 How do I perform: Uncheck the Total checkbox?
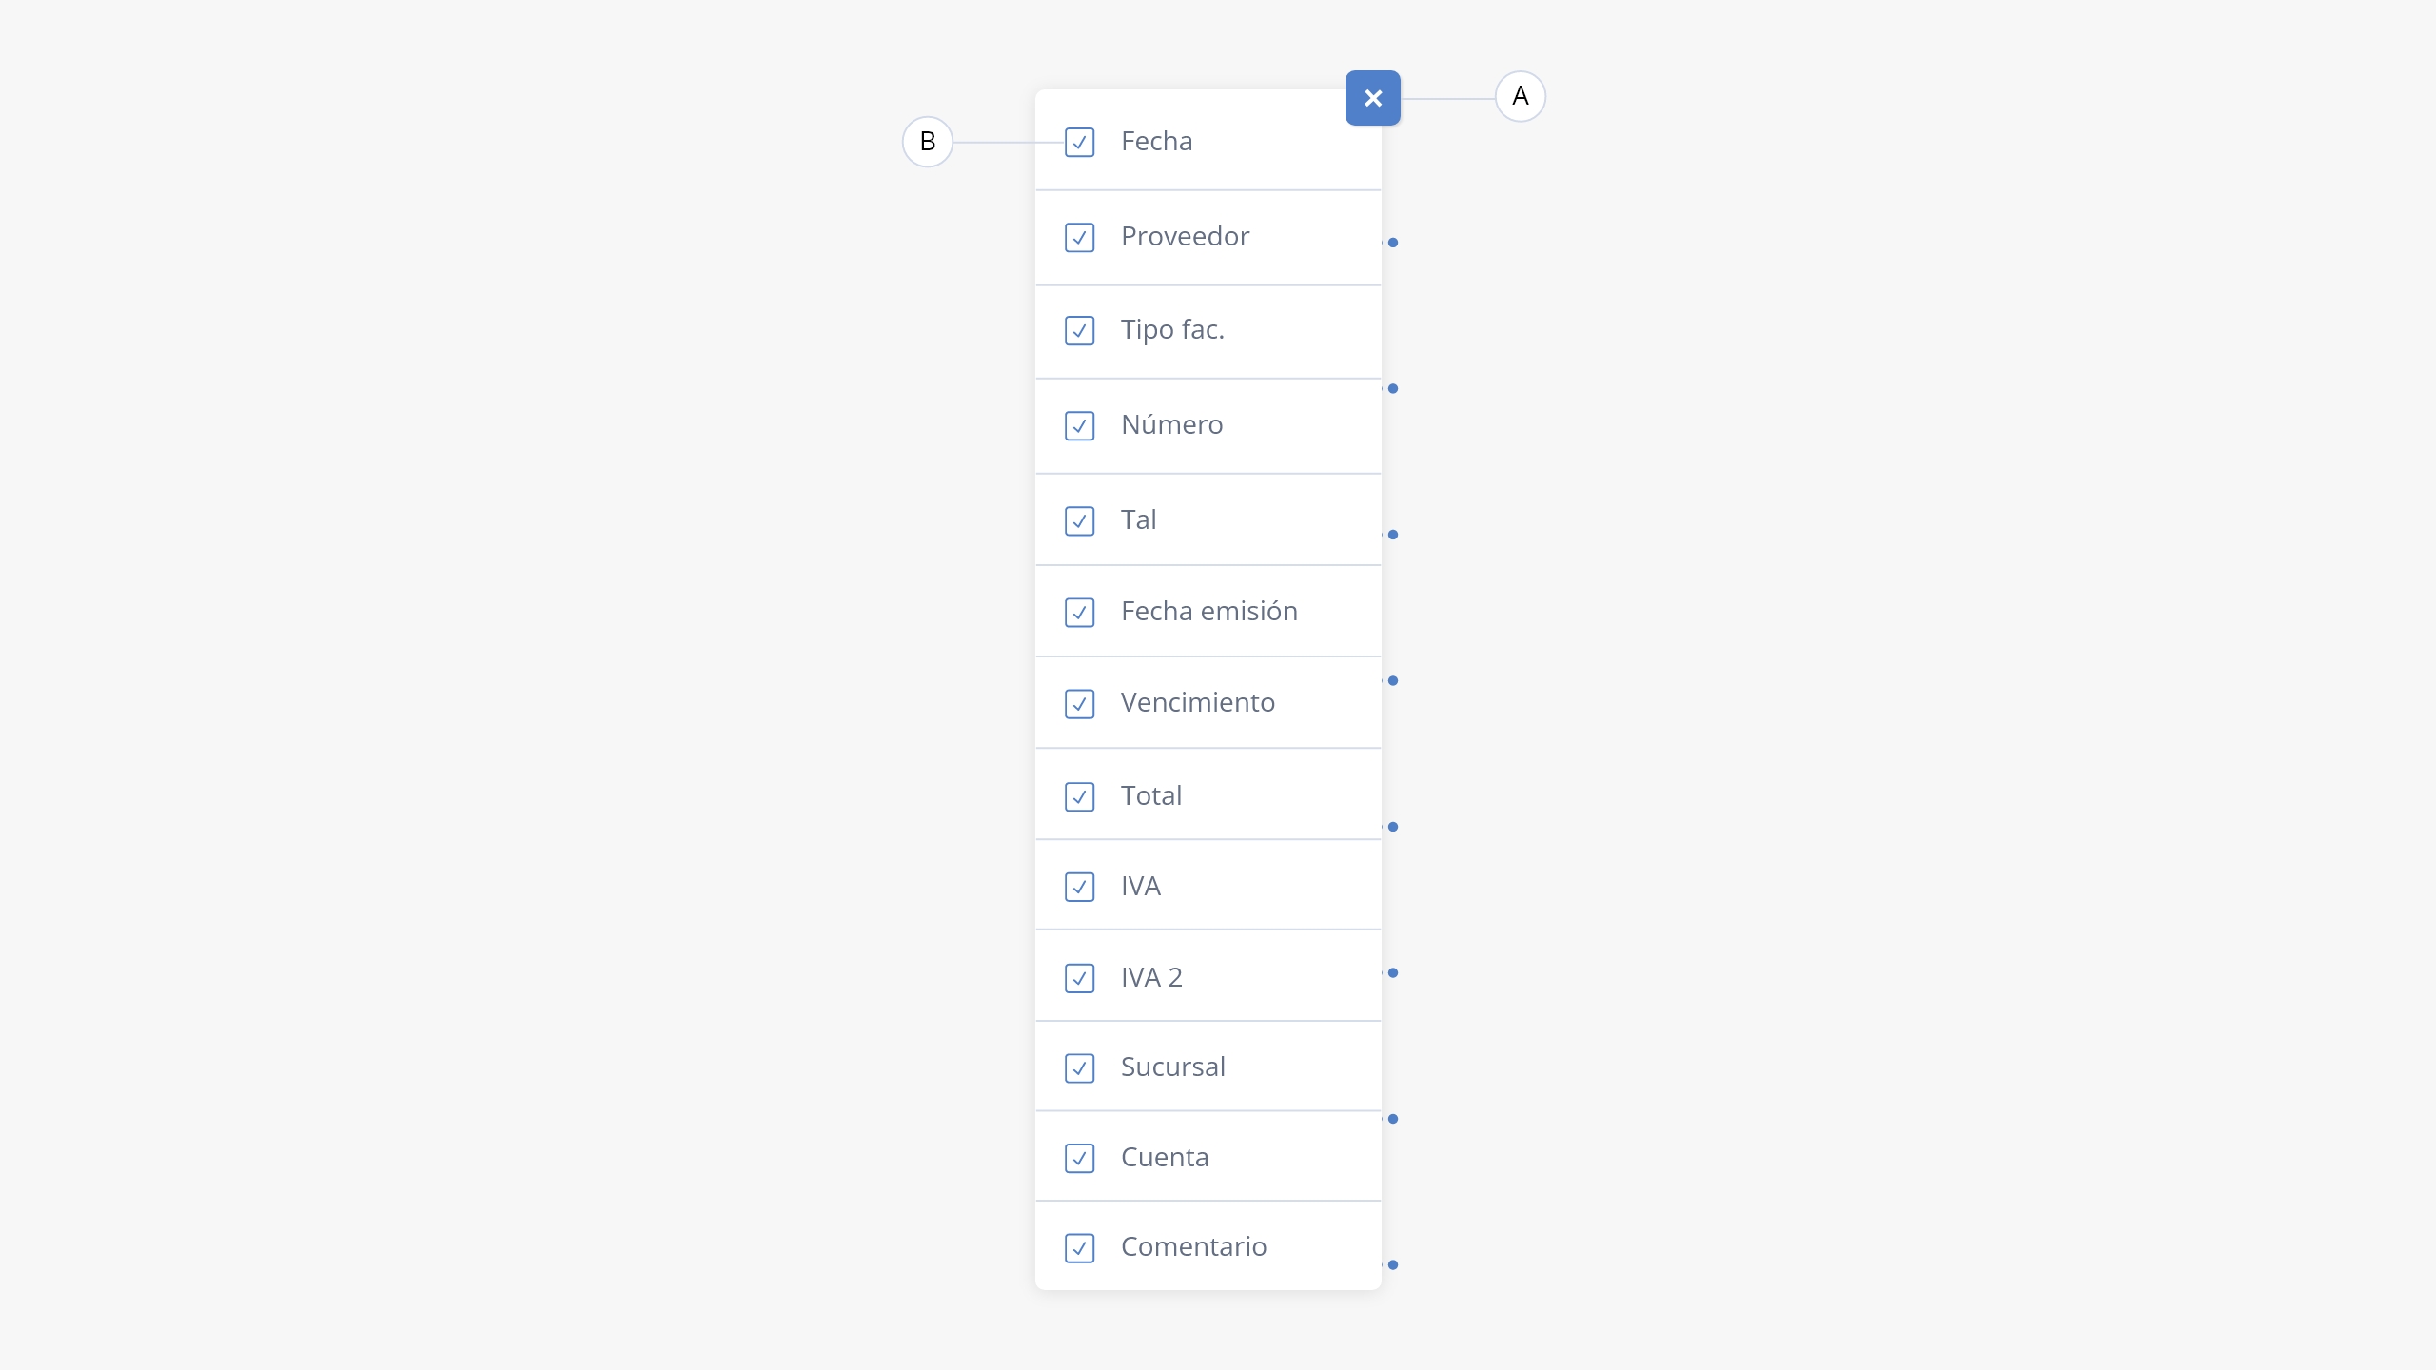[x=1079, y=796]
